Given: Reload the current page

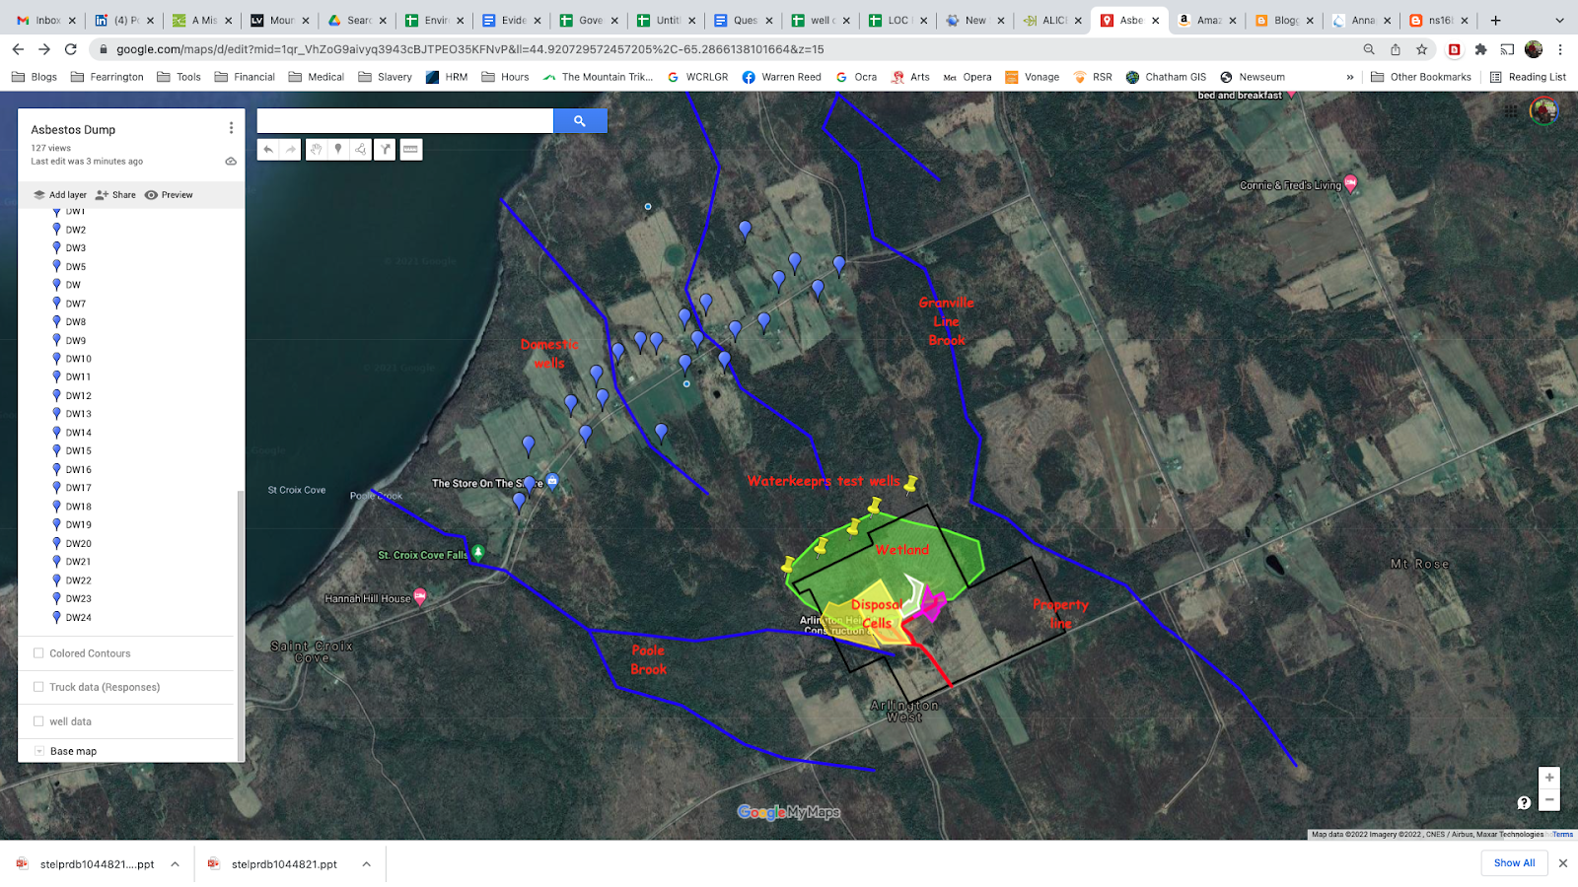Looking at the screenshot, I should 71,49.
